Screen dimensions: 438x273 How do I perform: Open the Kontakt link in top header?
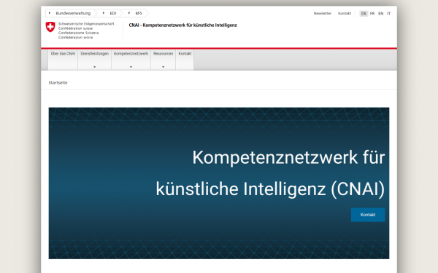pyautogui.click(x=345, y=13)
